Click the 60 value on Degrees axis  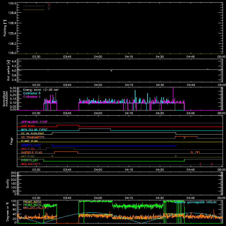[x=14, y=209]
